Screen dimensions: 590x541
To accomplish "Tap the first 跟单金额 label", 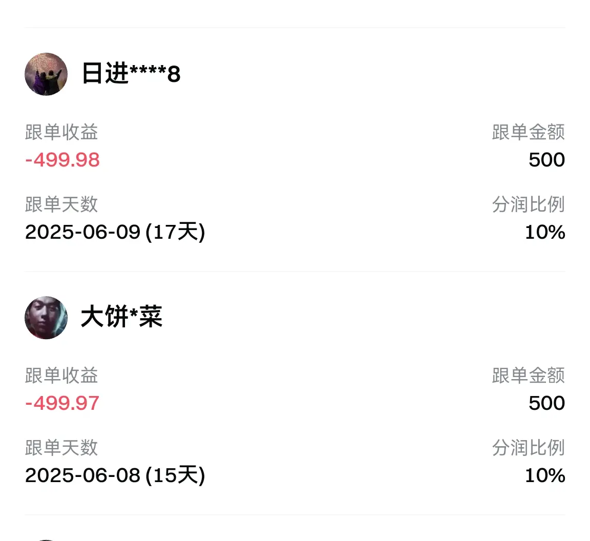I will coord(529,132).
